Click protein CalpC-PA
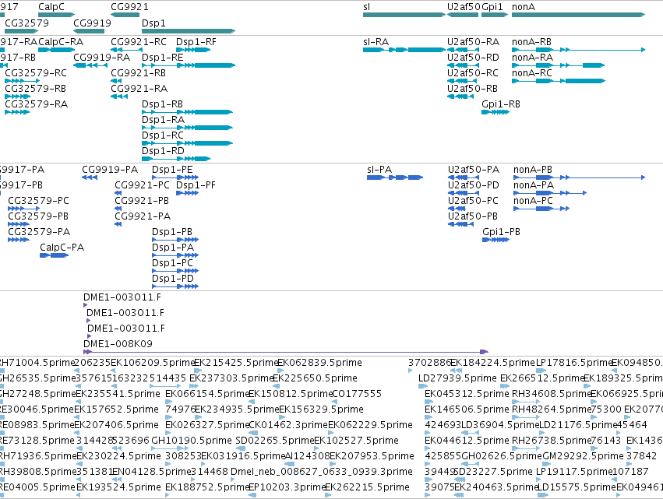Screen dimensions: 663x499 coord(54,255)
